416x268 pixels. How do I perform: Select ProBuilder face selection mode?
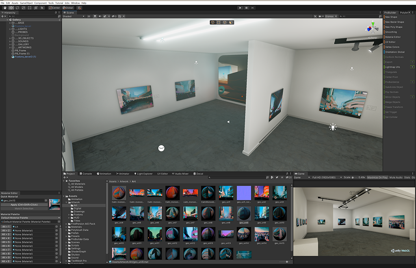[x=231, y=22]
